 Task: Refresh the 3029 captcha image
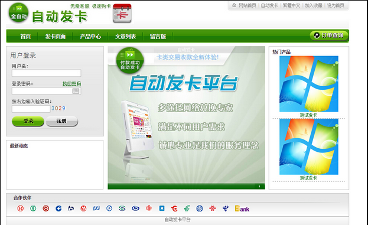click(58, 109)
